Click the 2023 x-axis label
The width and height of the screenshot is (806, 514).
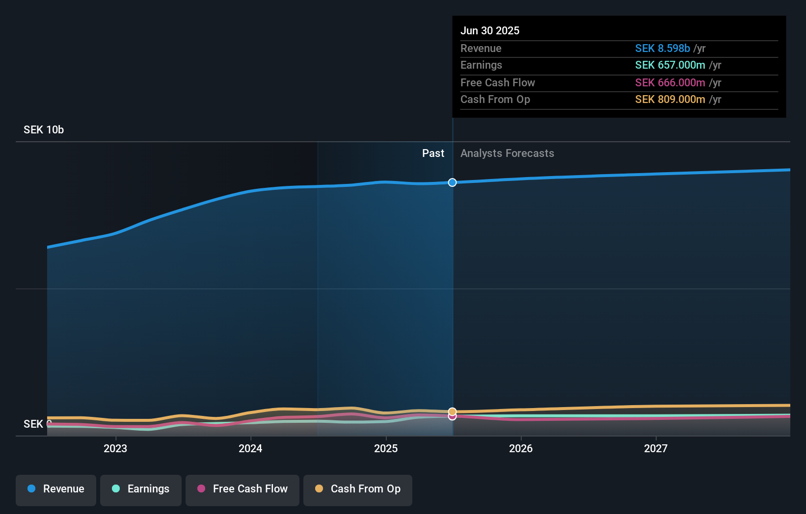(115, 448)
